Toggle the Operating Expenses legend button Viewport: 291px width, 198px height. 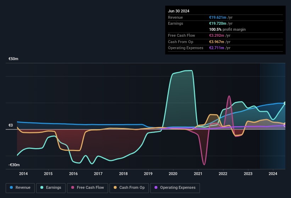click(175, 188)
